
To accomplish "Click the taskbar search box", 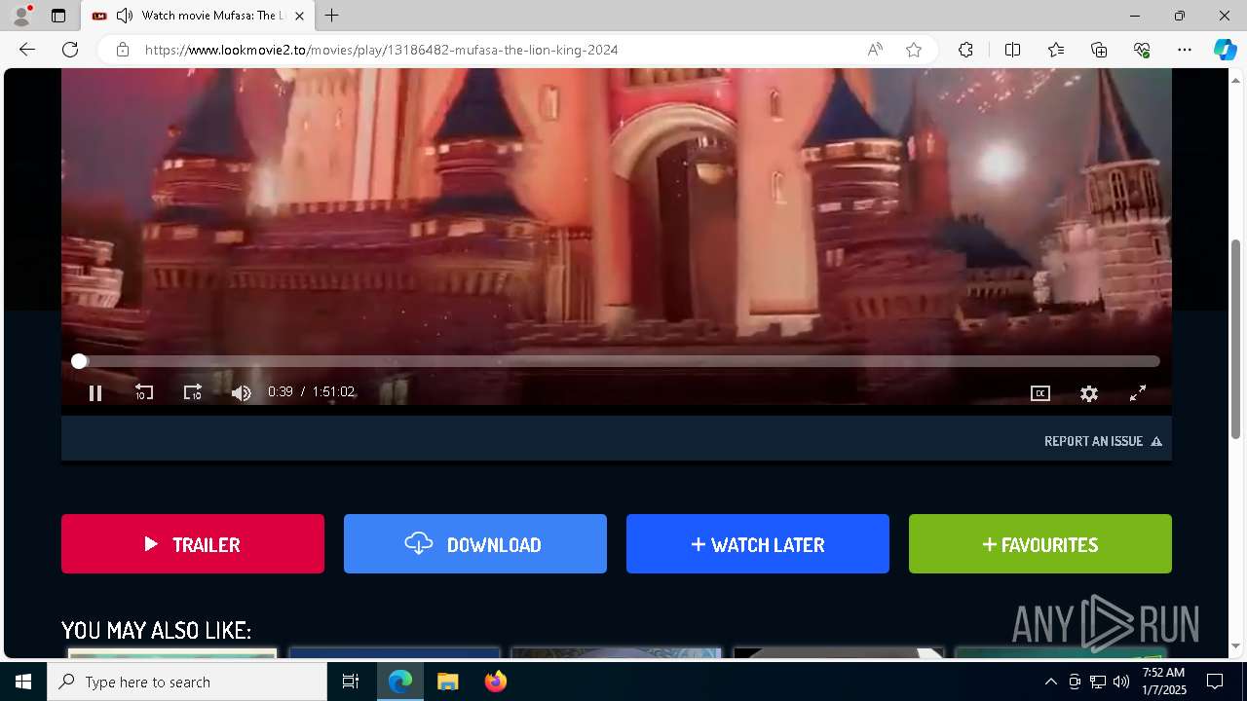I will point(187,682).
